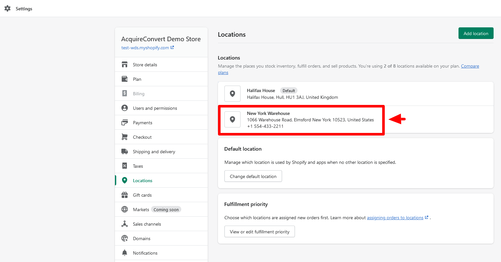Click the Gift cards present icon
The image size is (501, 262).
click(125, 195)
